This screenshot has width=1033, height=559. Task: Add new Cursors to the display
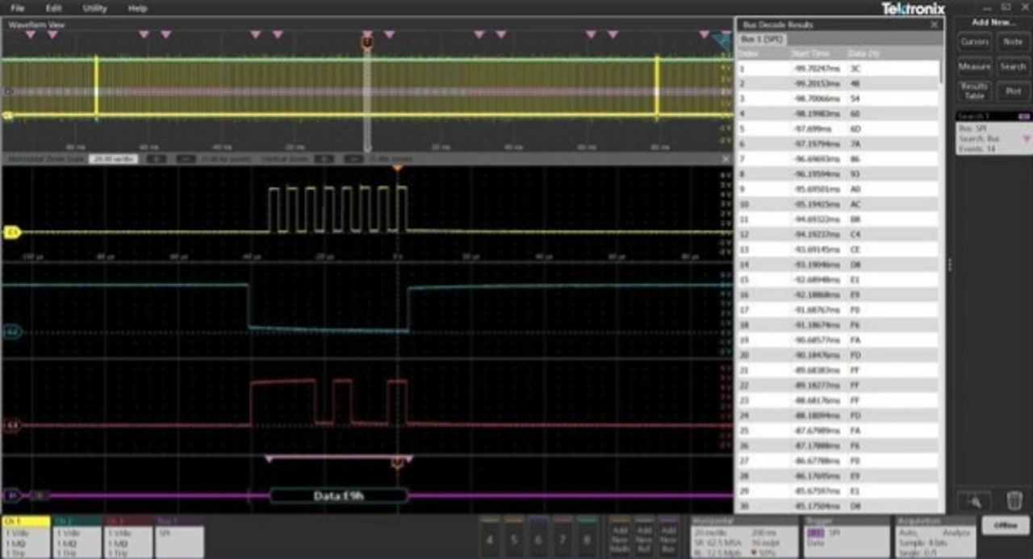[975, 42]
